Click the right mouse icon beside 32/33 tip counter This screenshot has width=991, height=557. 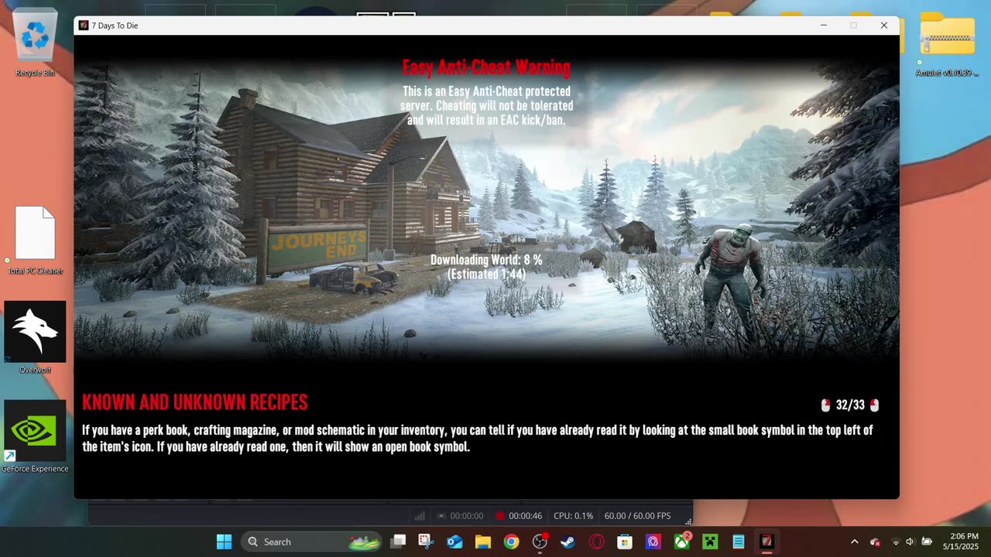click(874, 405)
